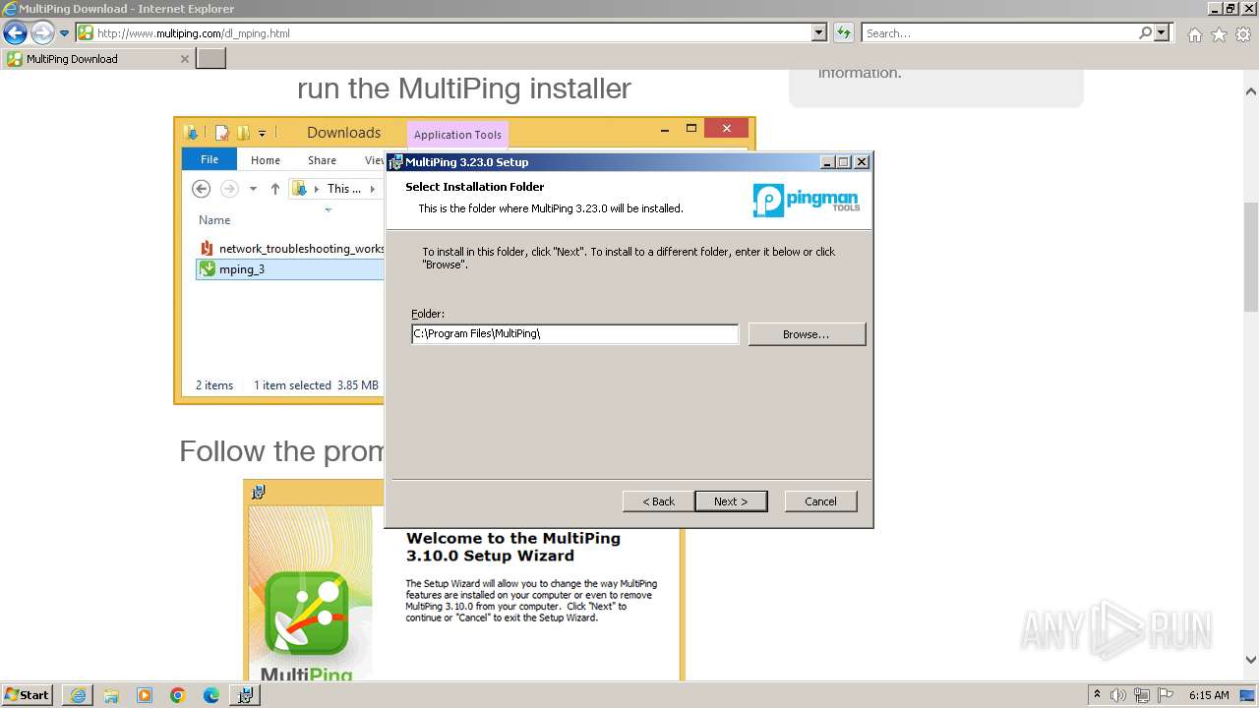
Task: Click the page scrollbar up arrow
Action: pyautogui.click(x=1251, y=91)
